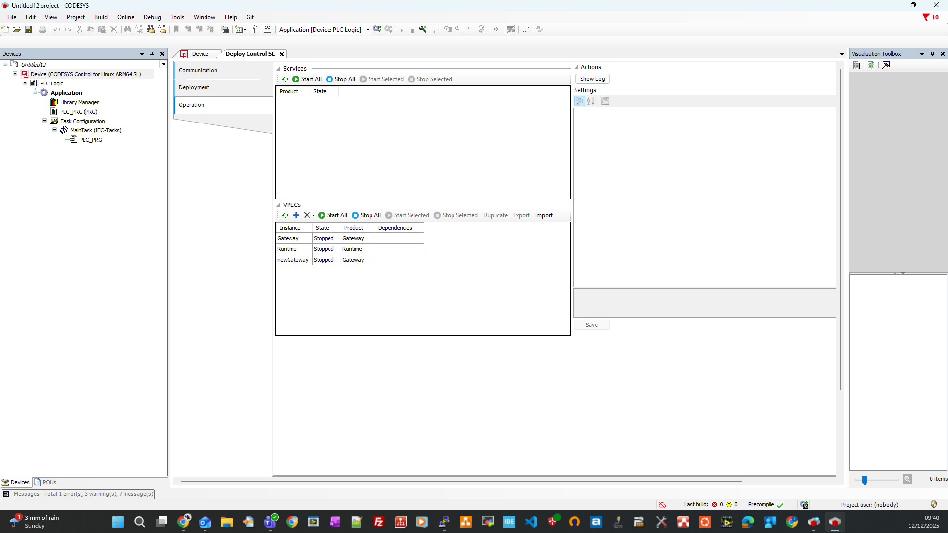
Task: Toggle auto-hide pin on Devices panel
Action: click(x=152, y=54)
